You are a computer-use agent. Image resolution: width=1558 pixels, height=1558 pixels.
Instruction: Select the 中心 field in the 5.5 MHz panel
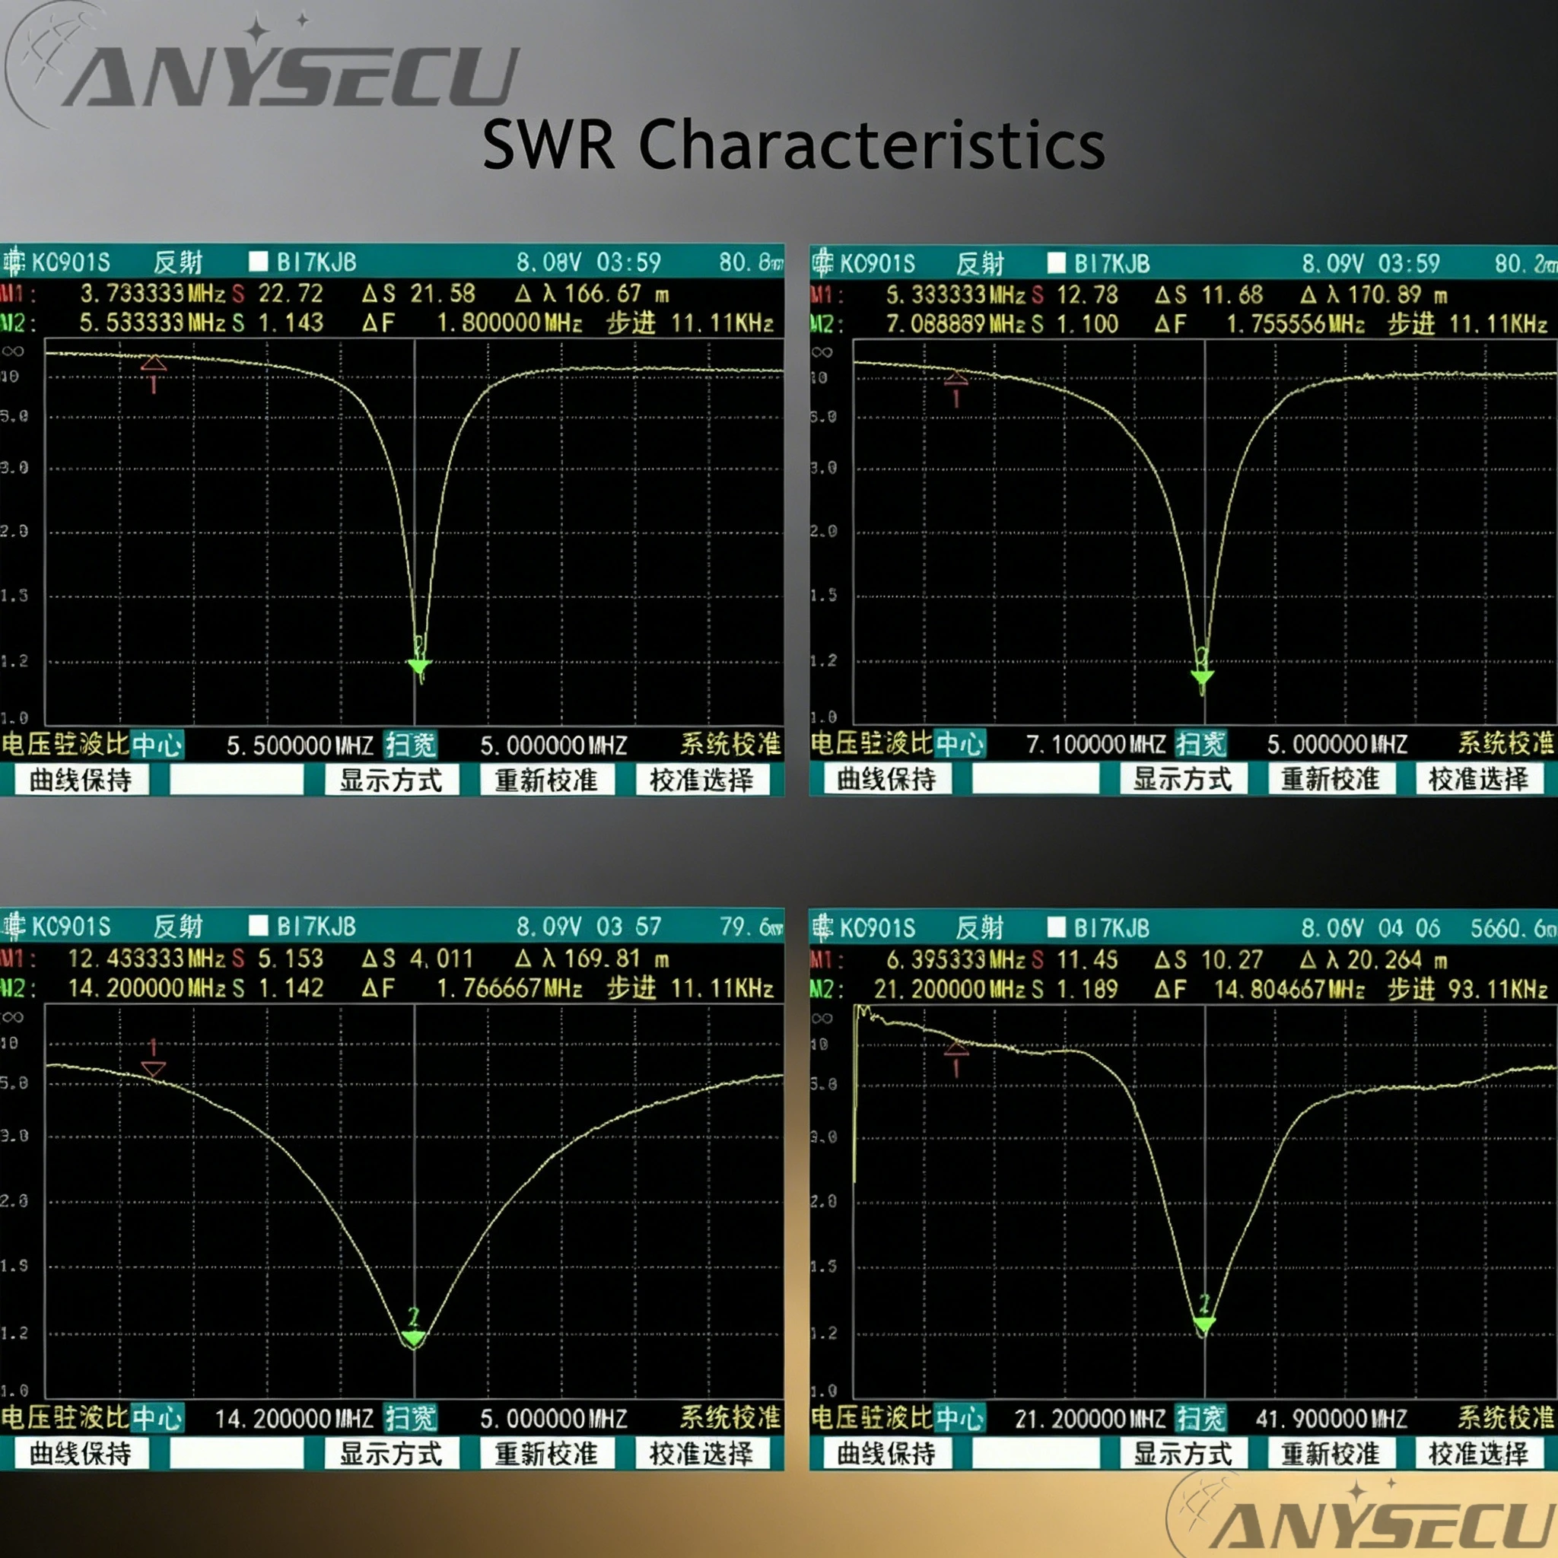point(157,744)
